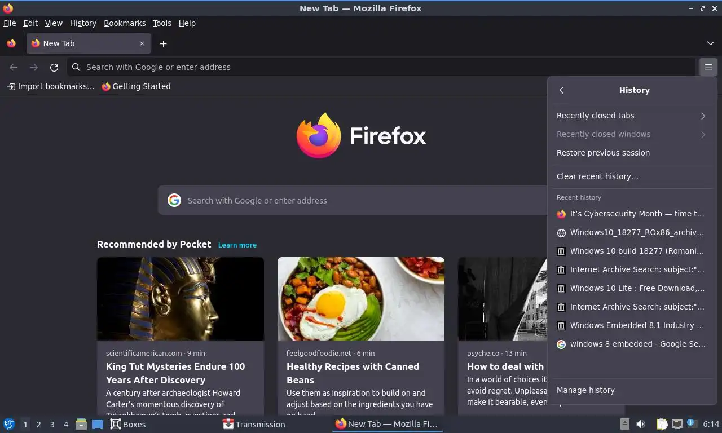Open Windows Embedded 8.1 Industry history entry

(x=632, y=325)
